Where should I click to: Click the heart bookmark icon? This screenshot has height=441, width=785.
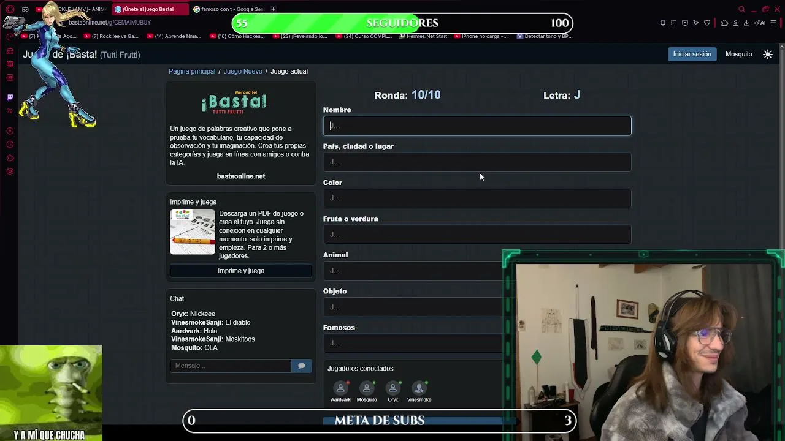pos(707,23)
